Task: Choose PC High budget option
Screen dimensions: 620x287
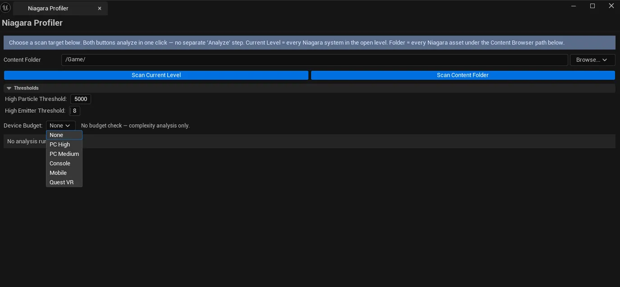Action: coord(64,144)
